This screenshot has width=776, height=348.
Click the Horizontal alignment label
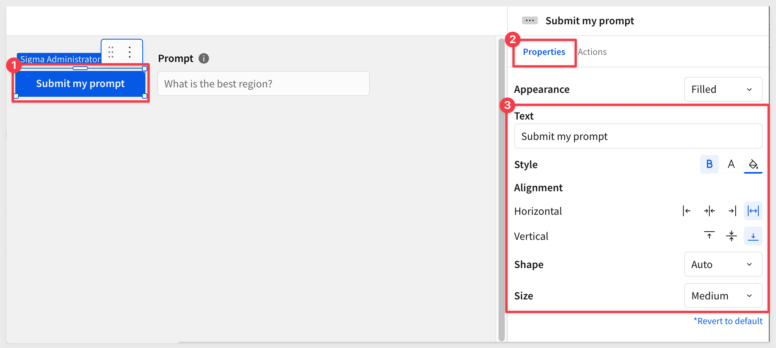click(538, 211)
